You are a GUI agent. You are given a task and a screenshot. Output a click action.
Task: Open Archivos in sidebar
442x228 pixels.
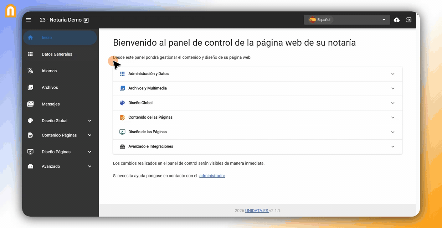point(60,87)
